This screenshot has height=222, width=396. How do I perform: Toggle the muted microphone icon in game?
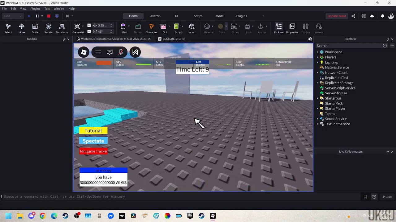(121, 52)
